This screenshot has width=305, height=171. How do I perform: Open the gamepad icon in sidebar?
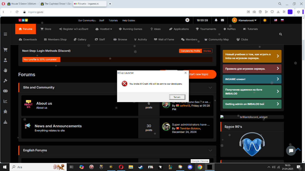coord(5,91)
